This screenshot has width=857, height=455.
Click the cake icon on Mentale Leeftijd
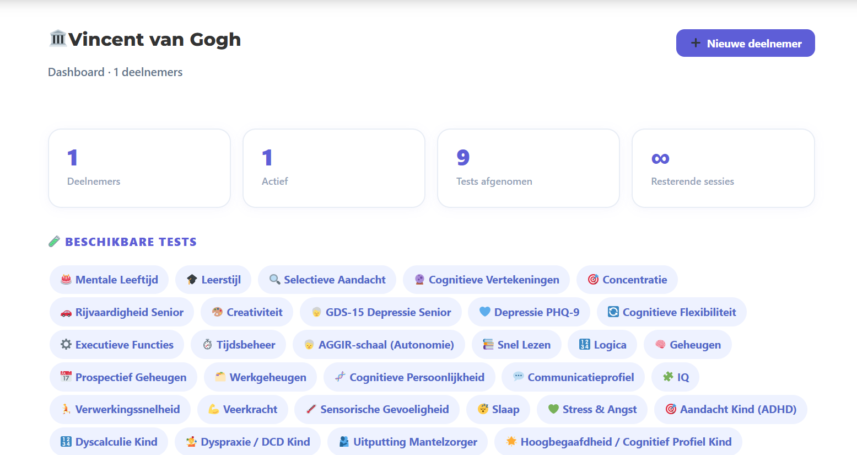66,280
